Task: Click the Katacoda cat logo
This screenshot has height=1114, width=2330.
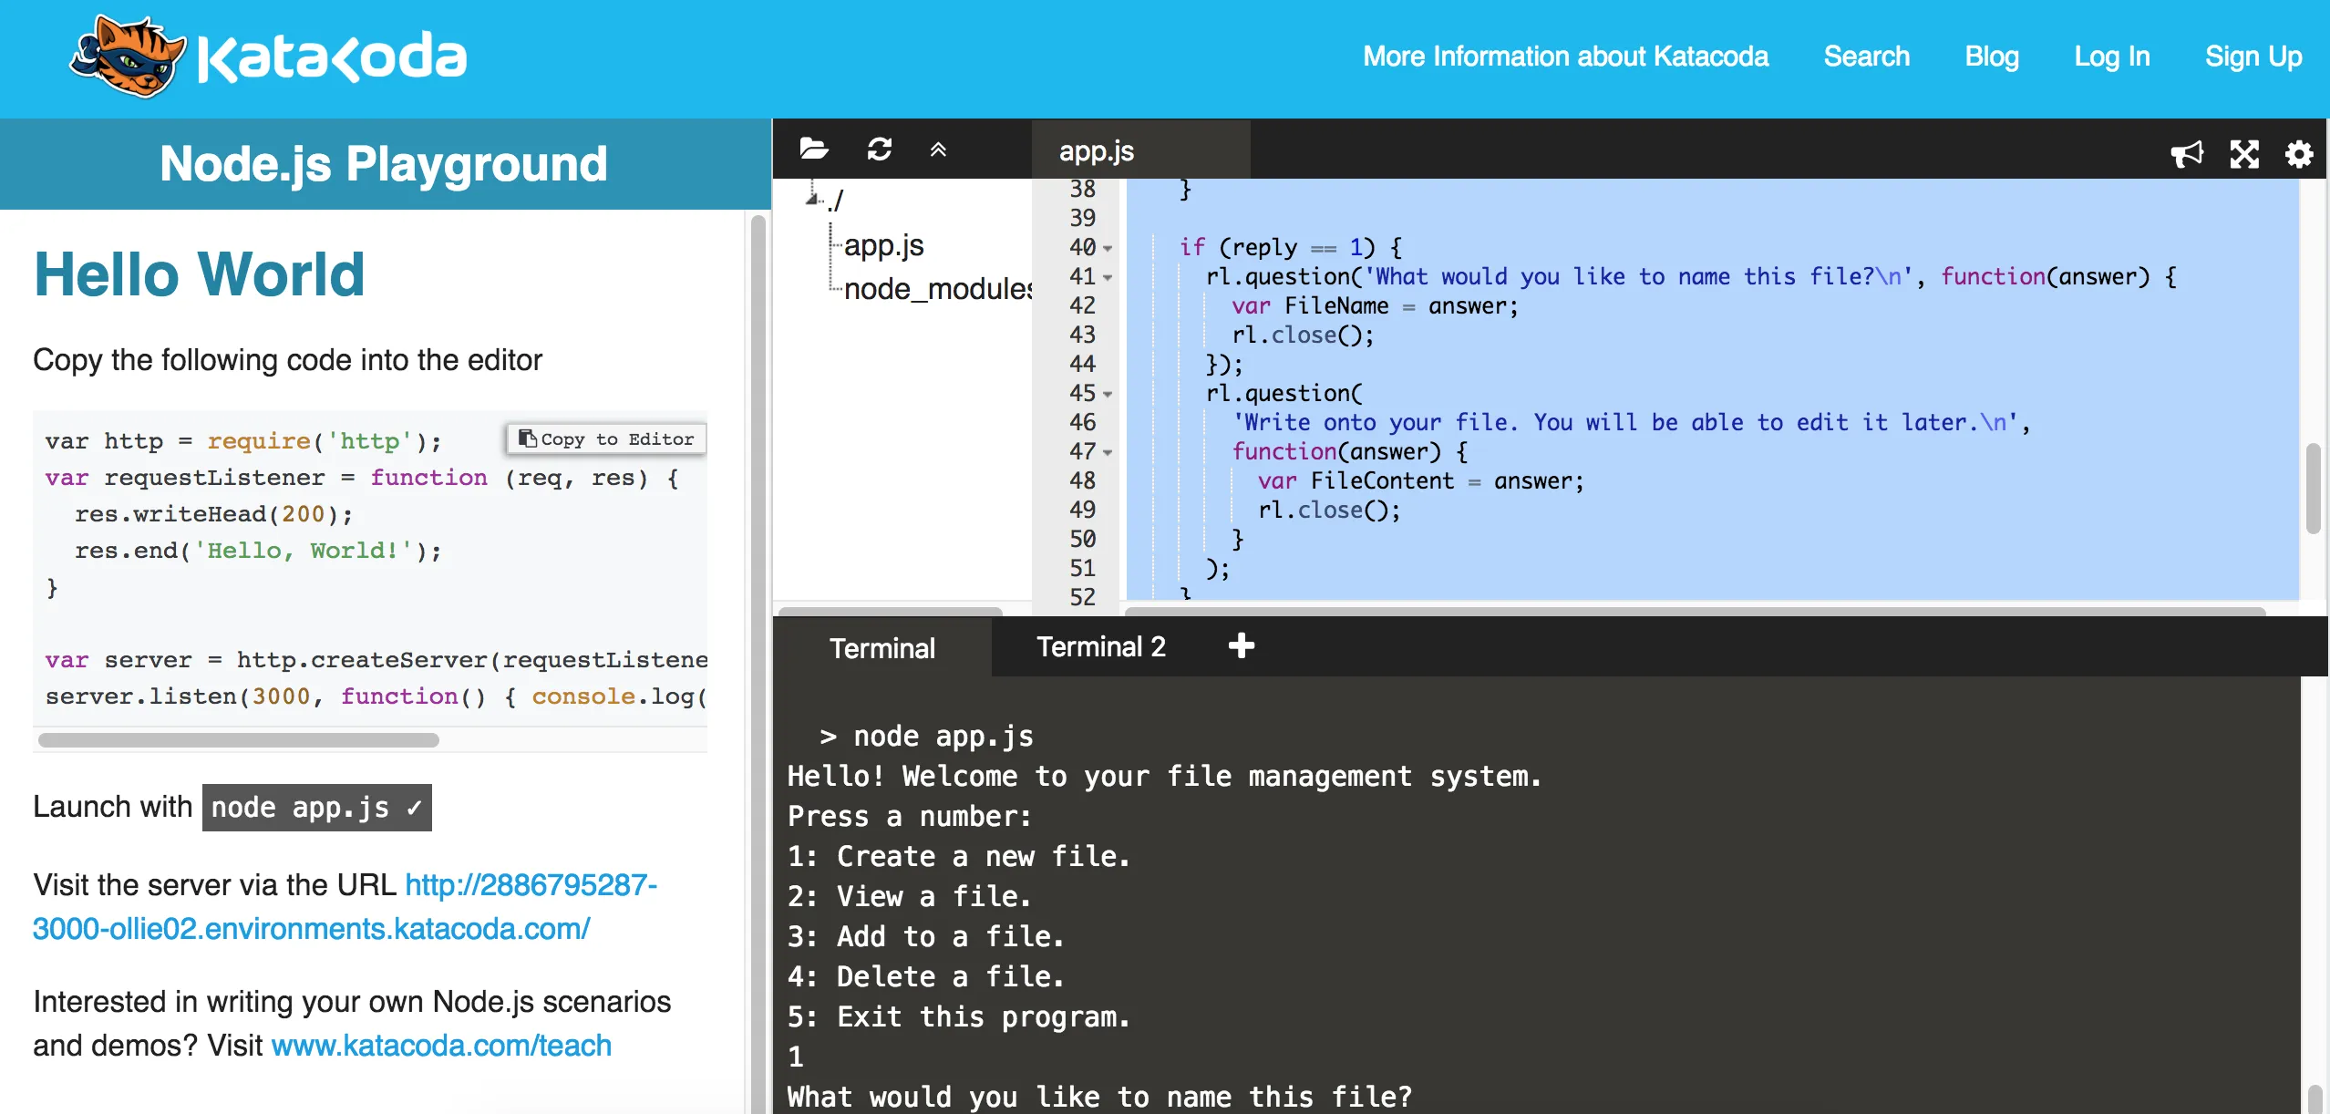Action: pos(128,57)
